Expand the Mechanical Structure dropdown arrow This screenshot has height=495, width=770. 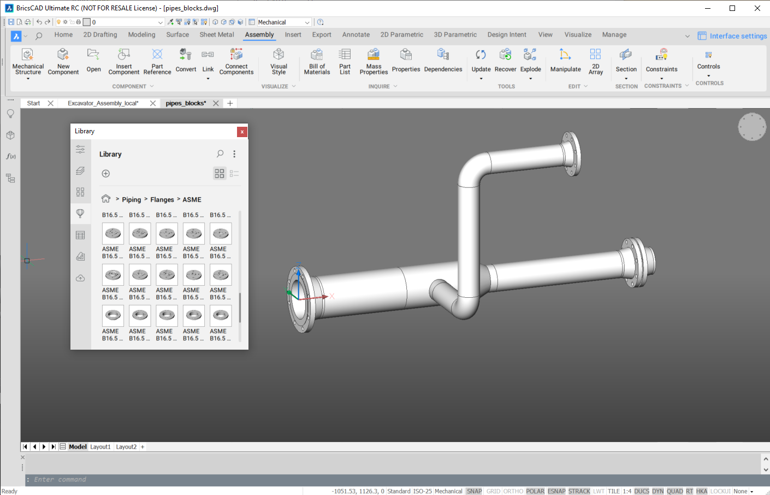(28, 79)
